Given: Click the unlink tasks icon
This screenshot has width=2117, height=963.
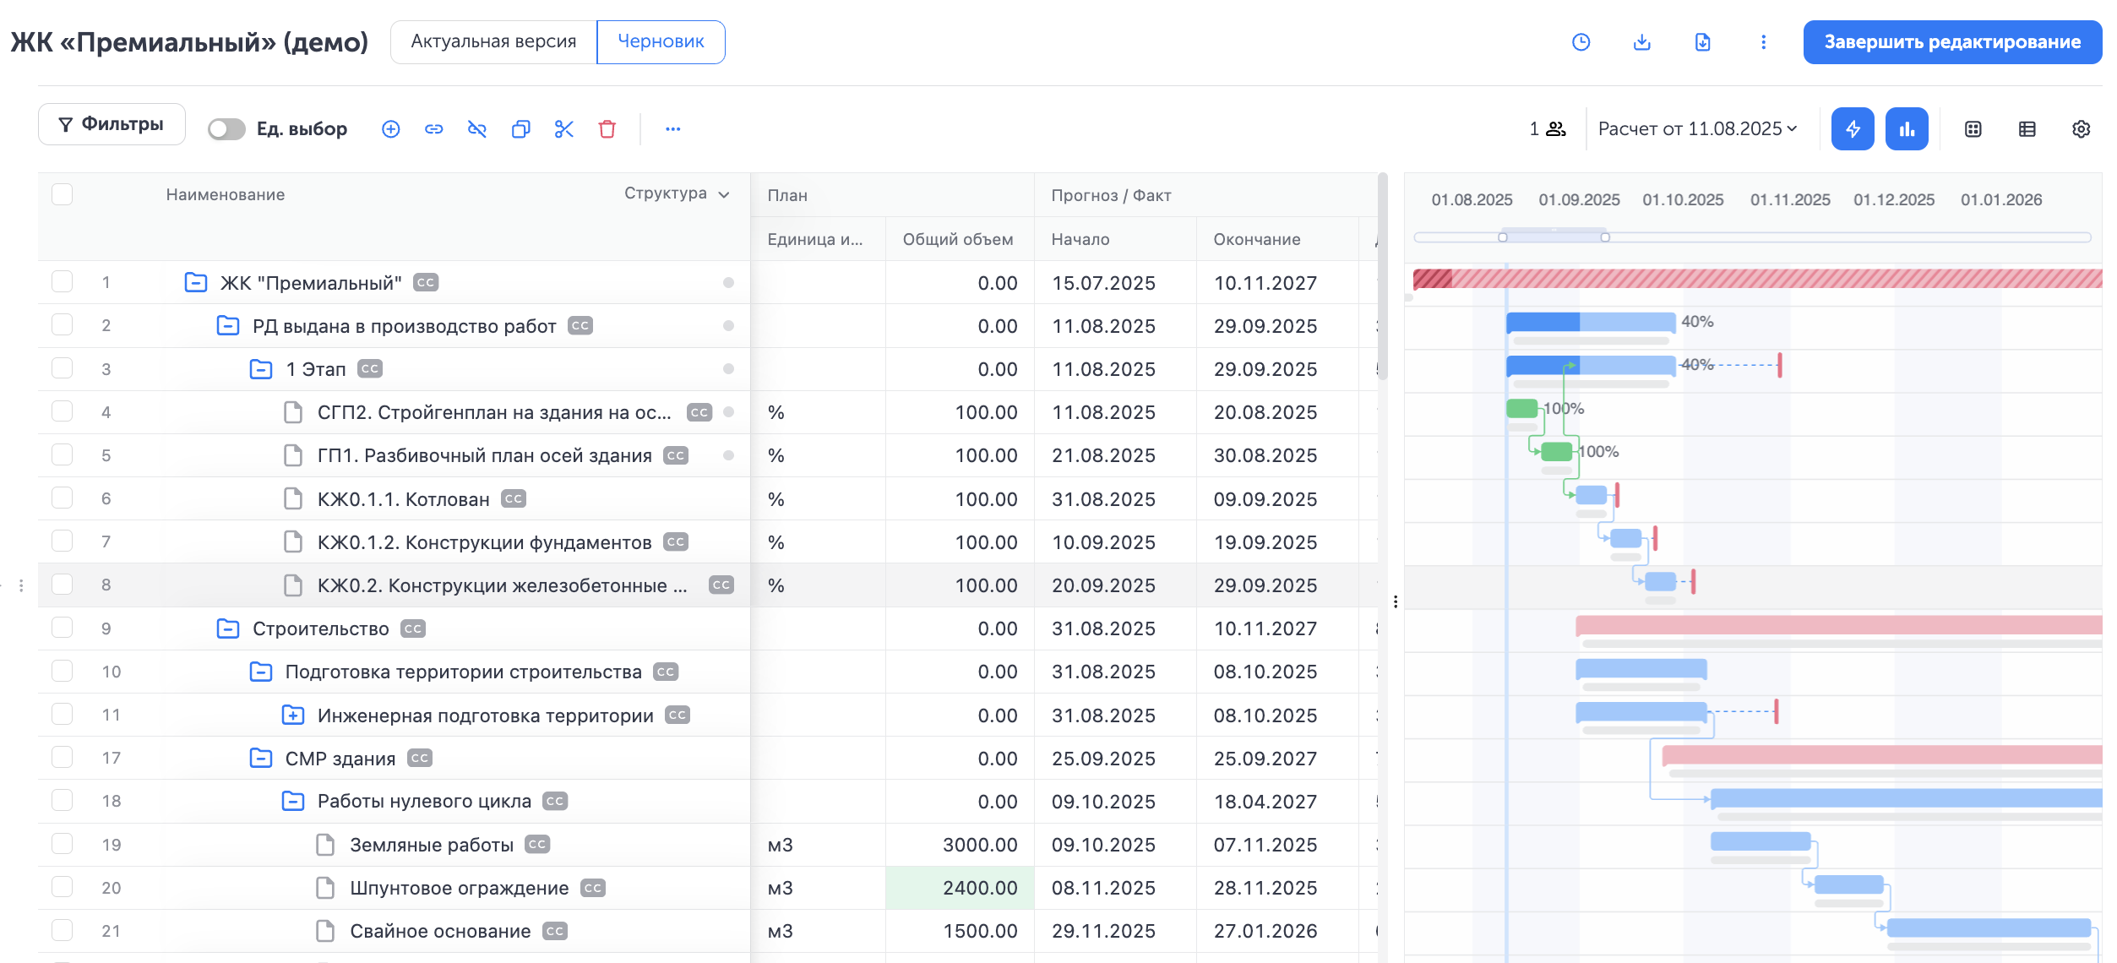Looking at the screenshot, I should pos(477,129).
